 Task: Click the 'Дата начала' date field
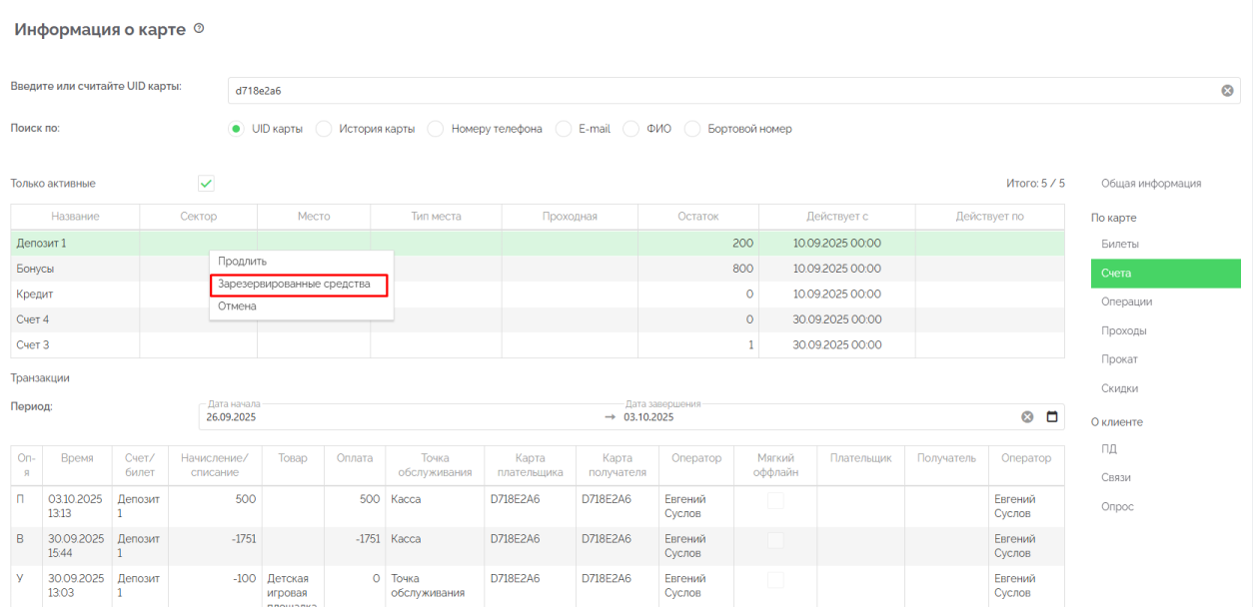(x=400, y=417)
